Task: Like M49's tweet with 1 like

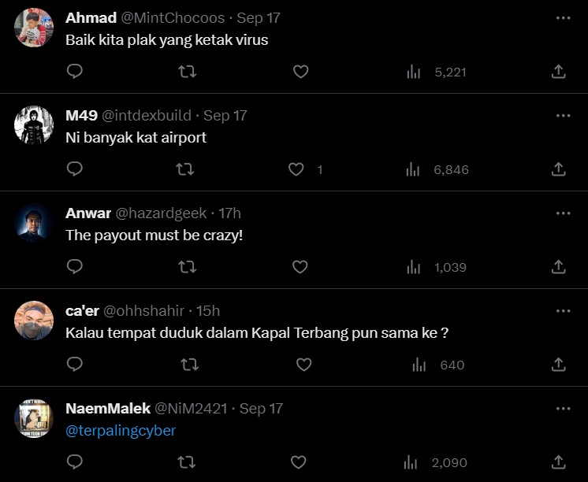Action: pyautogui.click(x=296, y=169)
